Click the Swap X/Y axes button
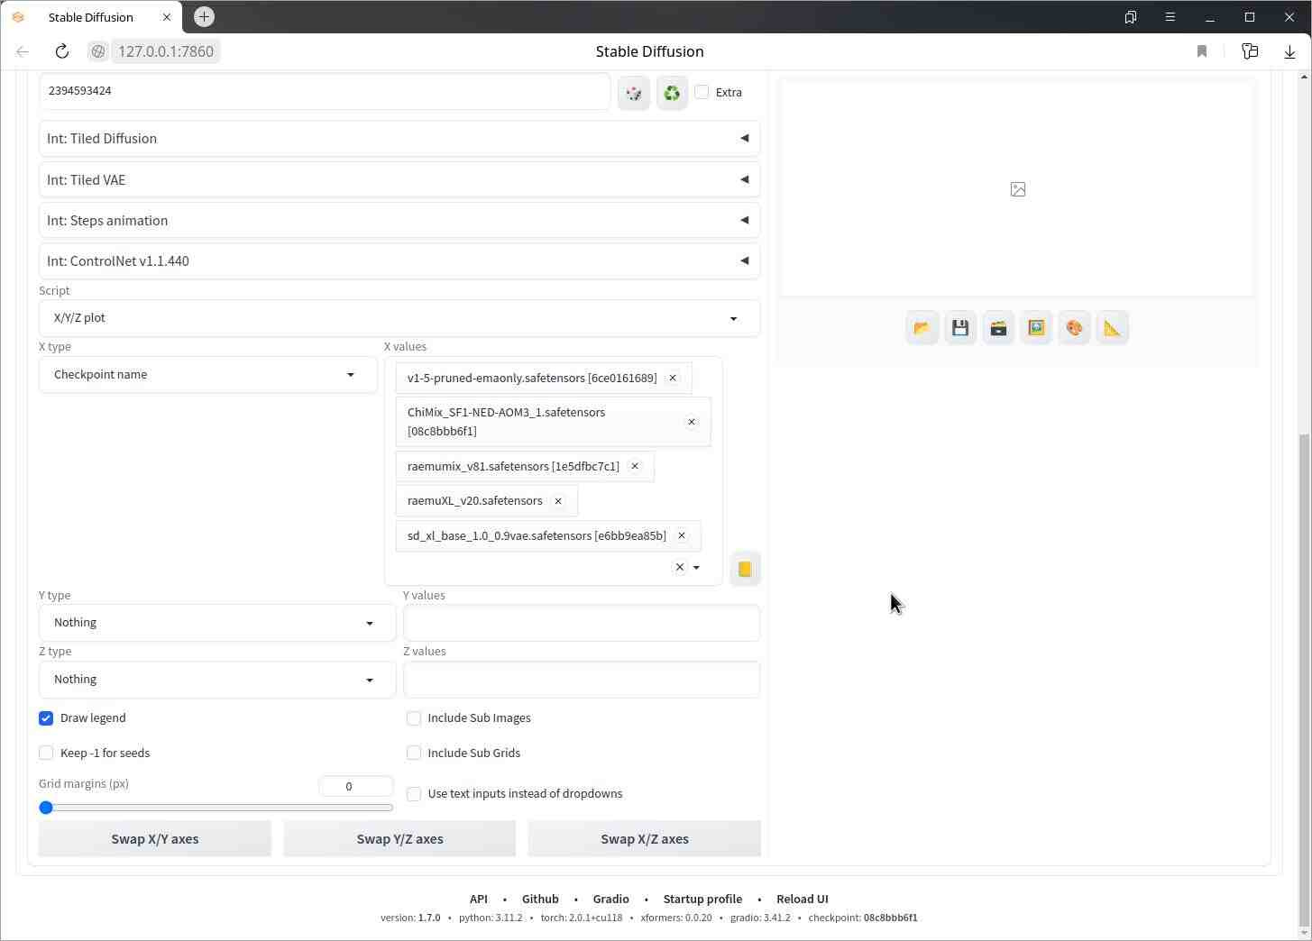Image resolution: width=1312 pixels, height=941 pixels. pos(155,839)
